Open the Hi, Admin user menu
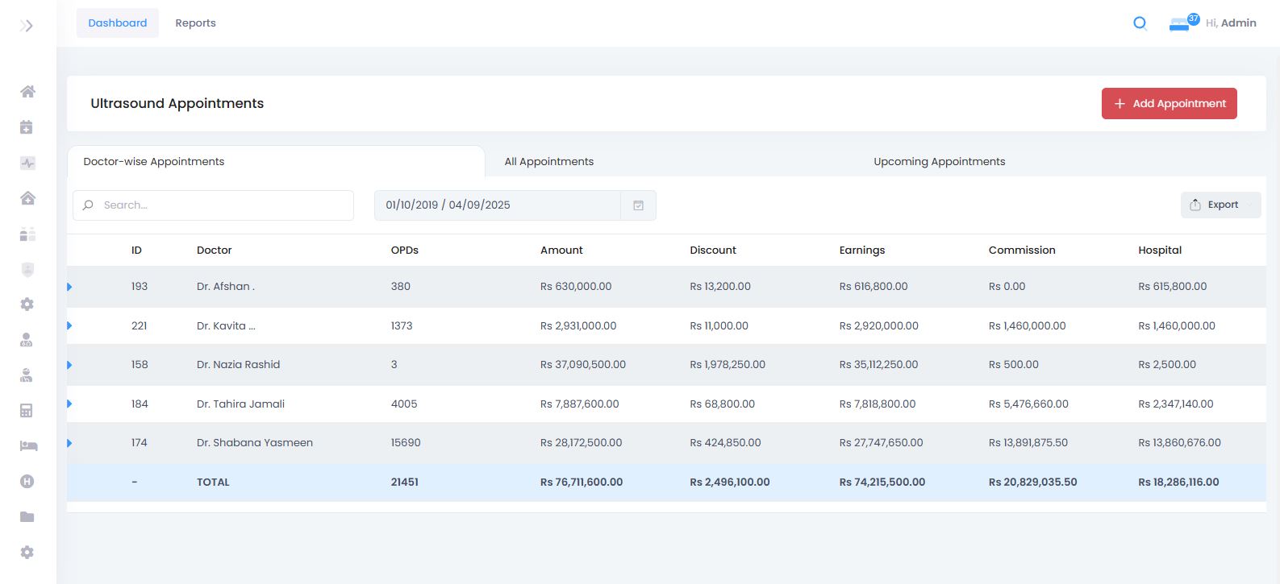Image resolution: width=1280 pixels, height=584 pixels. pos(1231,23)
